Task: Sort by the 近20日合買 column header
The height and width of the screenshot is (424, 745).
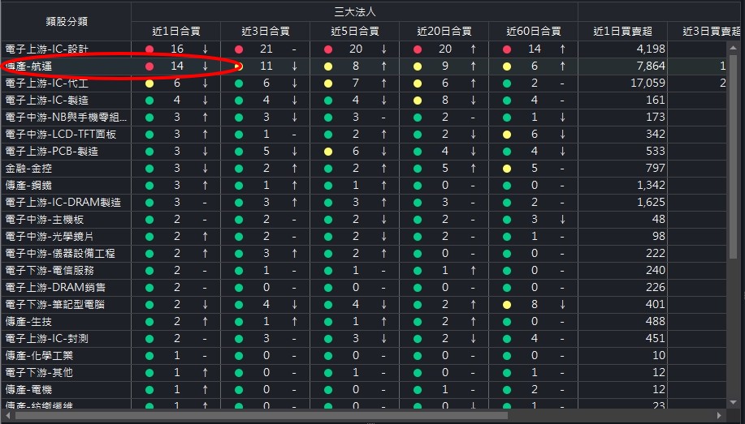Action: [x=444, y=32]
